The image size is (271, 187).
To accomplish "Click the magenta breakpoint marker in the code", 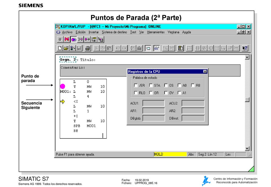I will pyautogui.click(x=62, y=86).
